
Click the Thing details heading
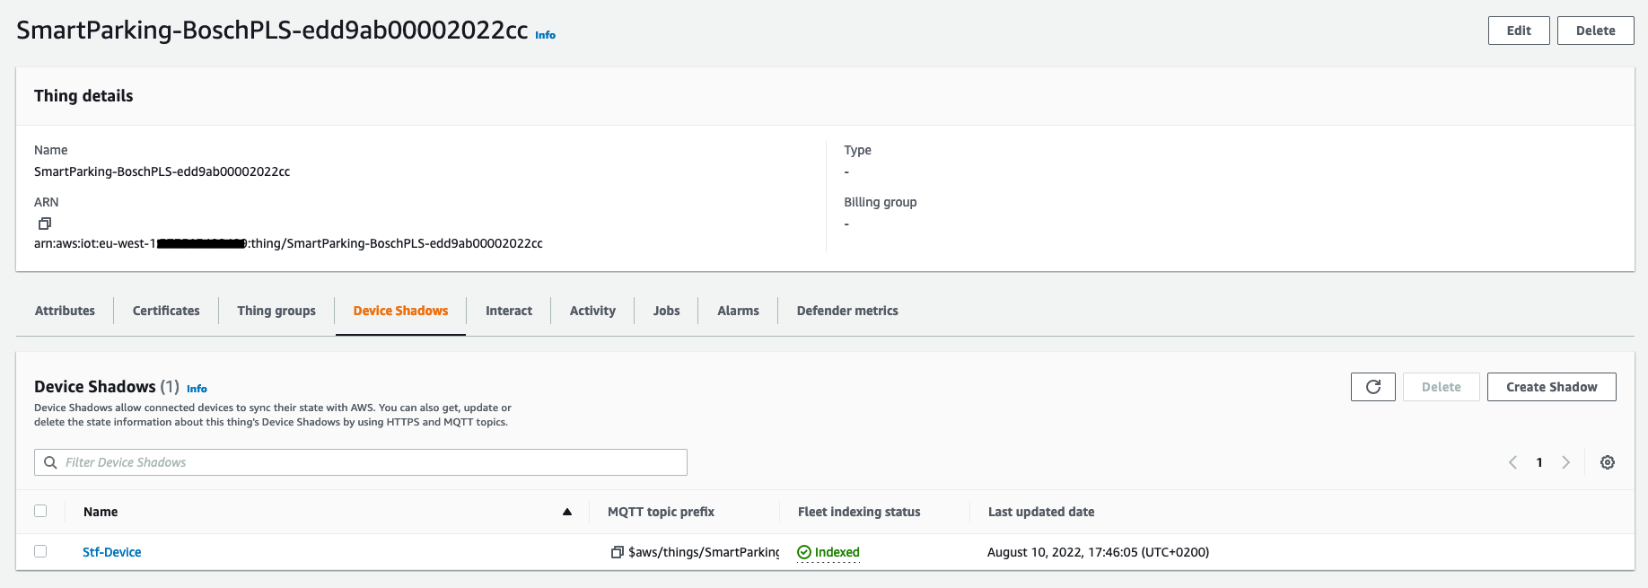pos(83,96)
